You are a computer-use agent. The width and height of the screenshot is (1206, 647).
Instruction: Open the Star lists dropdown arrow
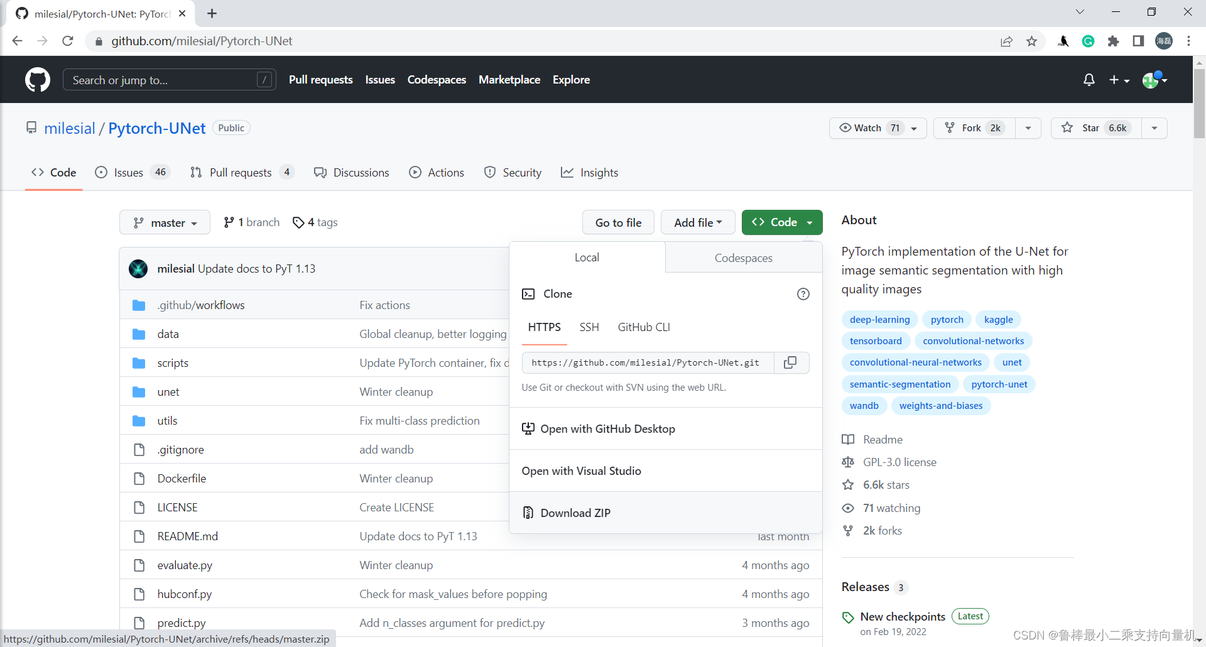(x=1154, y=128)
